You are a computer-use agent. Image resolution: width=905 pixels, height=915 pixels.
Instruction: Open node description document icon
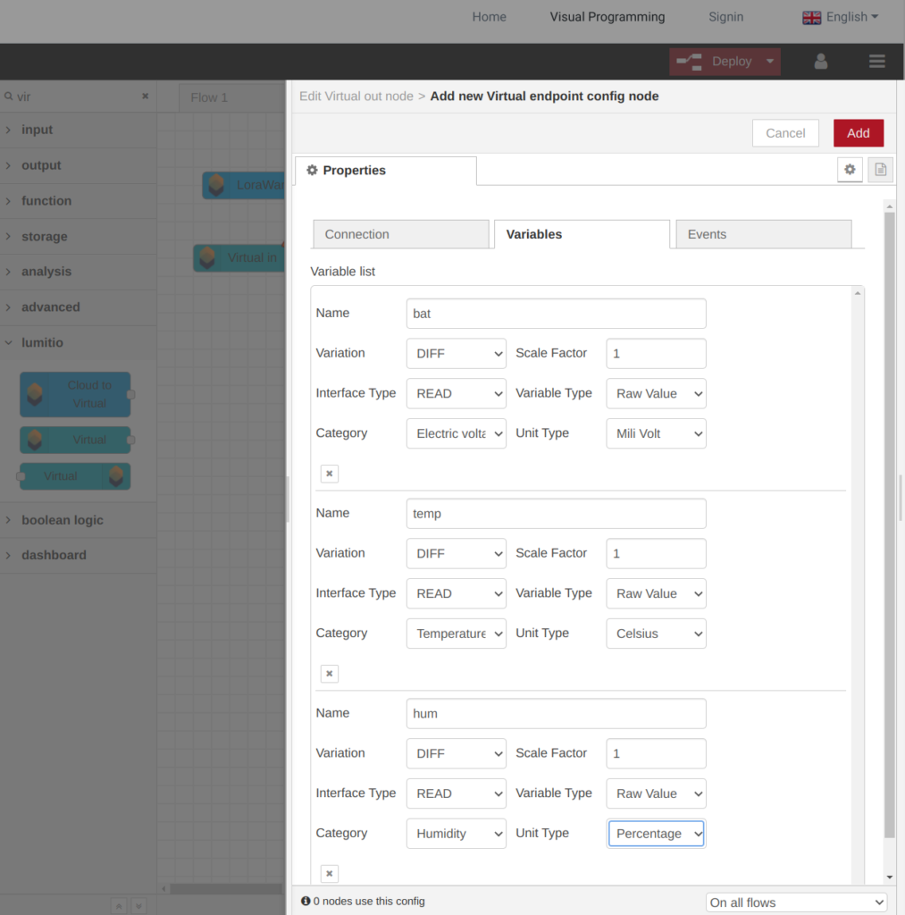click(x=881, y=170)
